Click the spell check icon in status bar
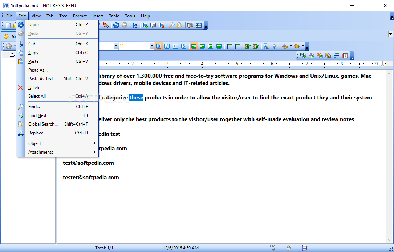Viewport: 394px width, 252px height. coord(273,248)
